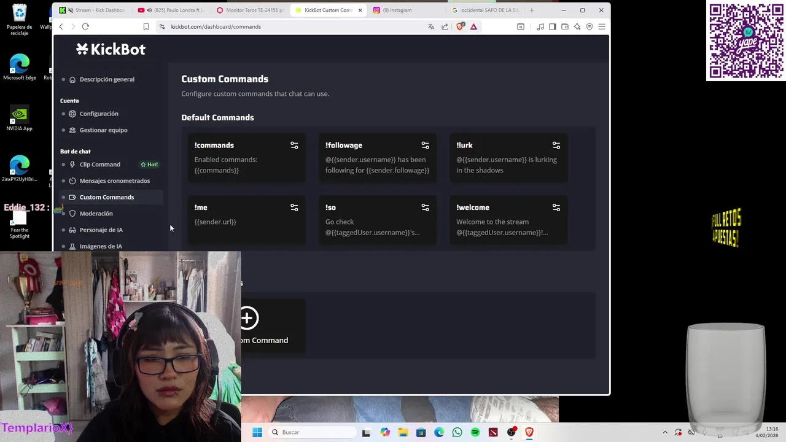Open the Brave Wallet icon
The height and width of the screenshot is (442, 786).
565,26
